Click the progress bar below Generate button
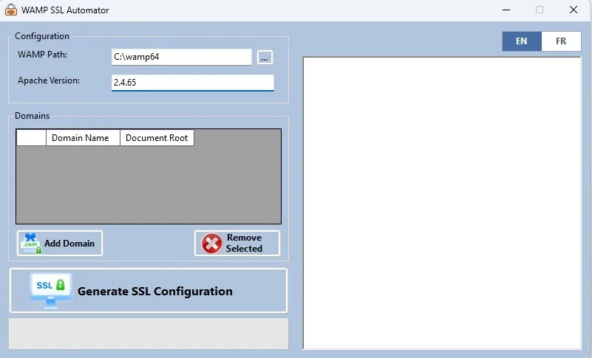592x358 pixels. 149,334
